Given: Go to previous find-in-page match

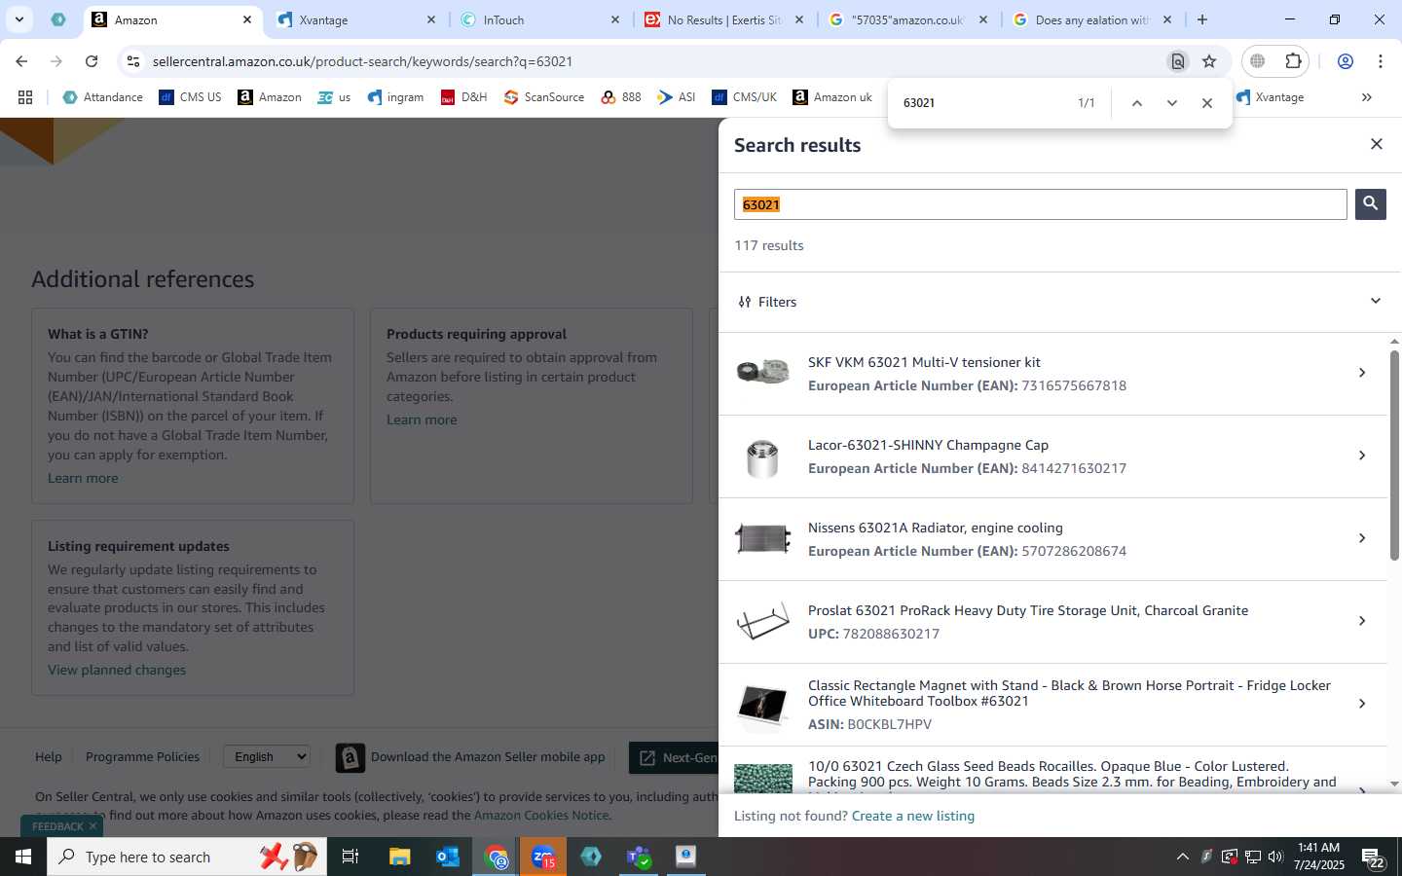Looking at the screenshot, I should pyautogui.click(x=1136, y=103).
